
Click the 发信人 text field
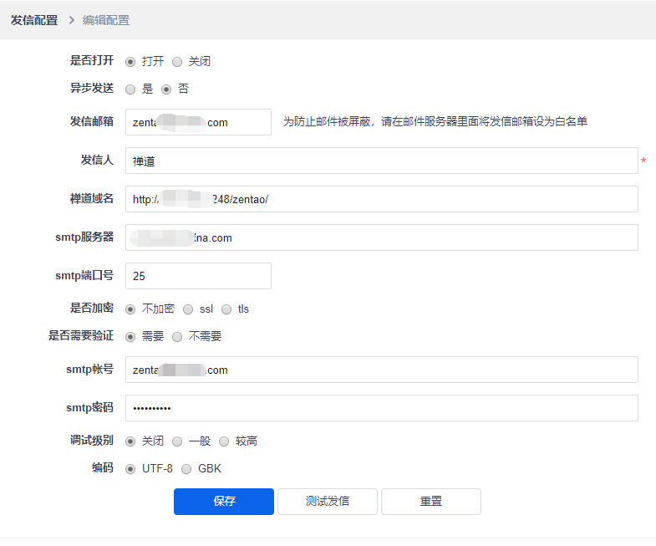coord(381,161)
